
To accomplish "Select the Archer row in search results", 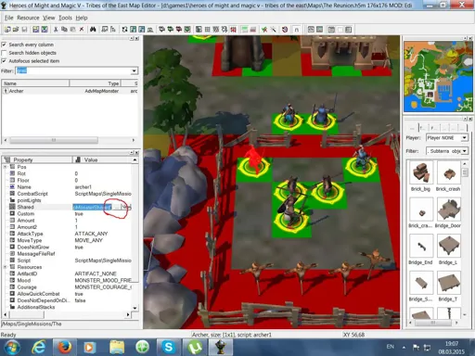I will [x=70, y=91].
